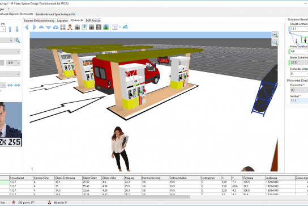Zoom in on the 3D scene
This screenshot has height=206, width=308.
click(275, 35)
